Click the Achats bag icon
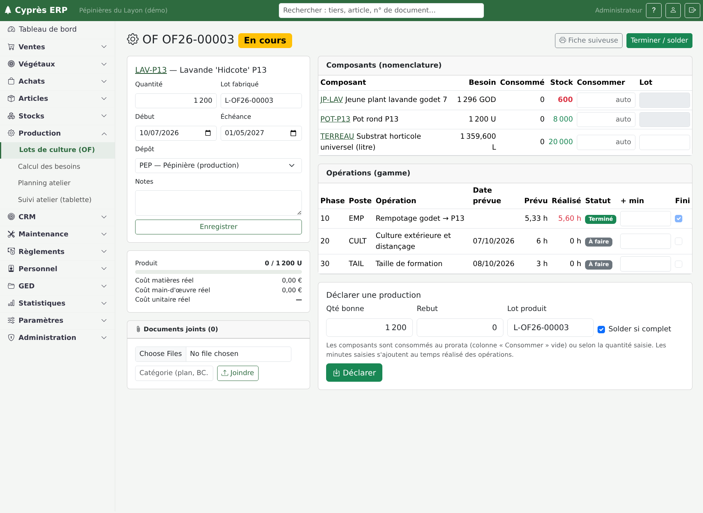Viewport: 703px width, 513px height. pos(11,81)
